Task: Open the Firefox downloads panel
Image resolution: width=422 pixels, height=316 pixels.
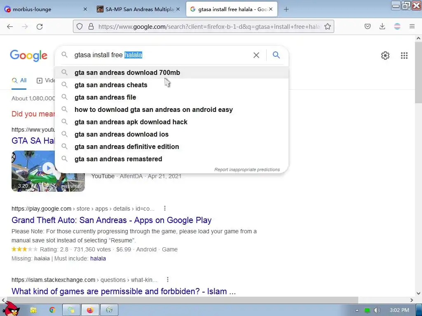Action: [382, 26]
